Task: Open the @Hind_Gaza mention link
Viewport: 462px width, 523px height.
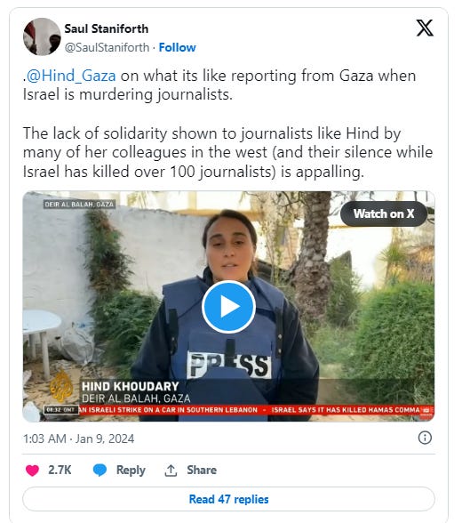Action: (71, 76)
